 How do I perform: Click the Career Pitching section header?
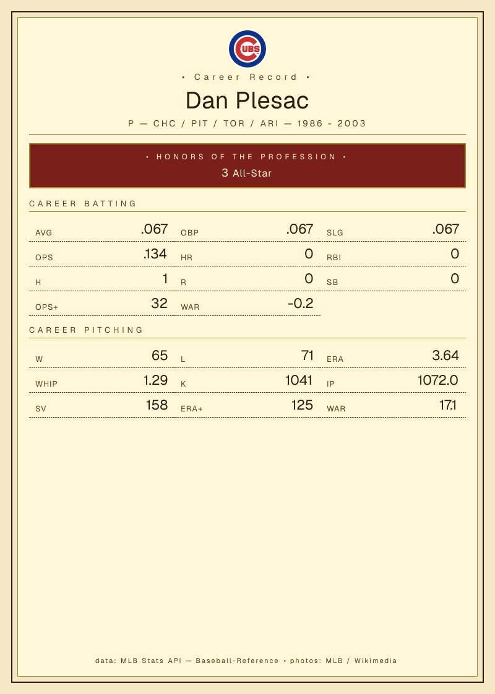tap(86, 330)
